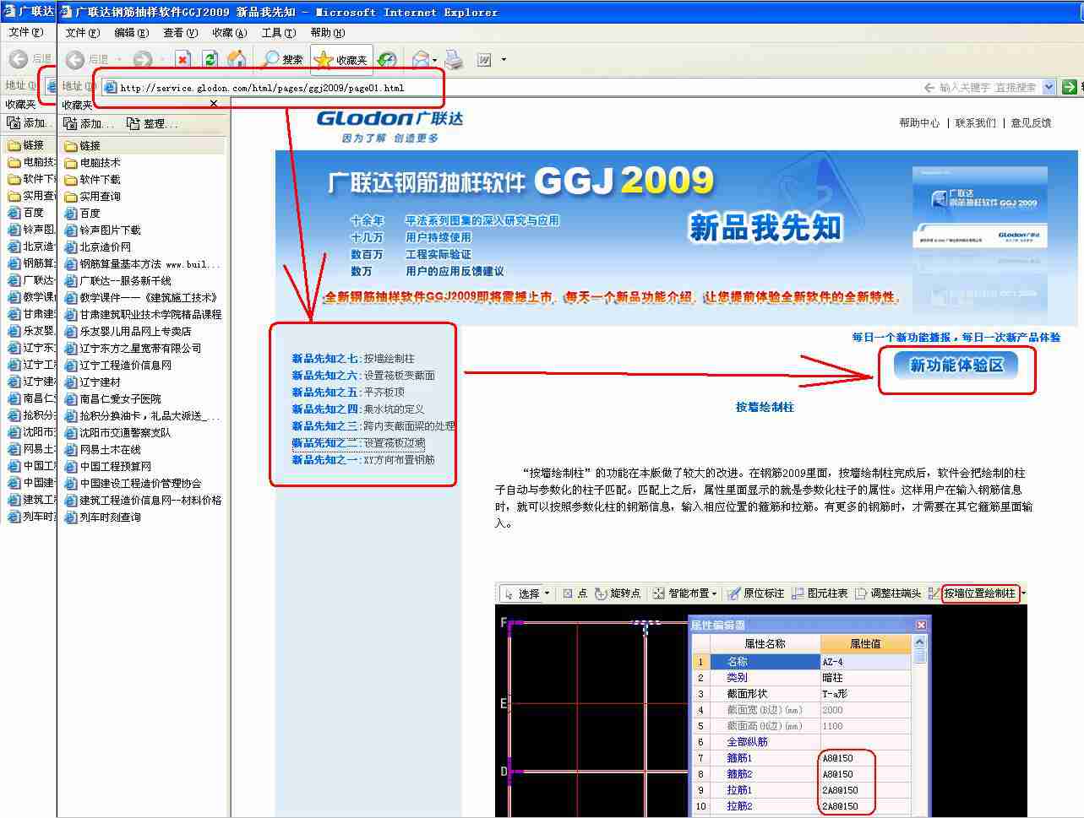Go to the Home page icon
Viewport: 1084px width, 818px height.
237,59
